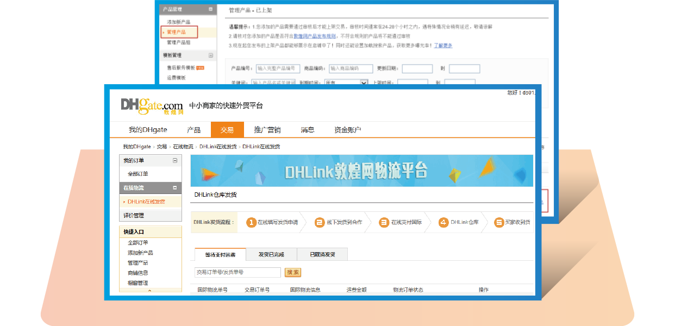Collapse the 我的订单 sidebar section
Image resolution: width=675 pixels, height=326 pixels.
pos(175,161)
